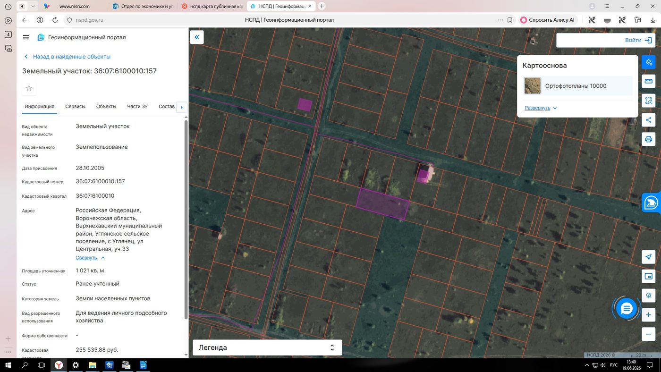
Task: Switch to the Состав tab
Action: pyautogui.click(x=167, y=107)
